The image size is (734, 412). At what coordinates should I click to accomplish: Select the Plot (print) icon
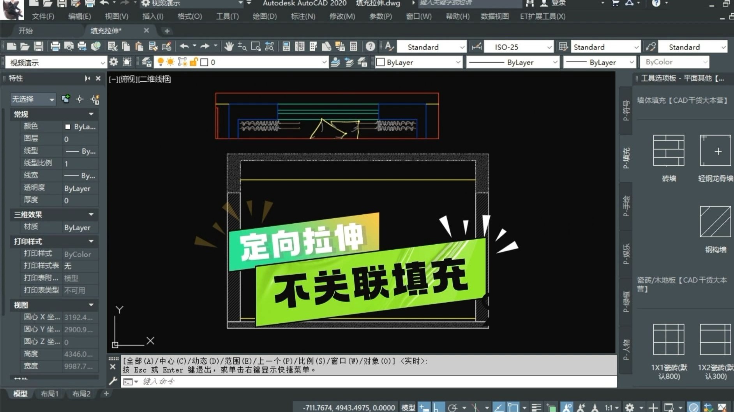coord(56,46)
